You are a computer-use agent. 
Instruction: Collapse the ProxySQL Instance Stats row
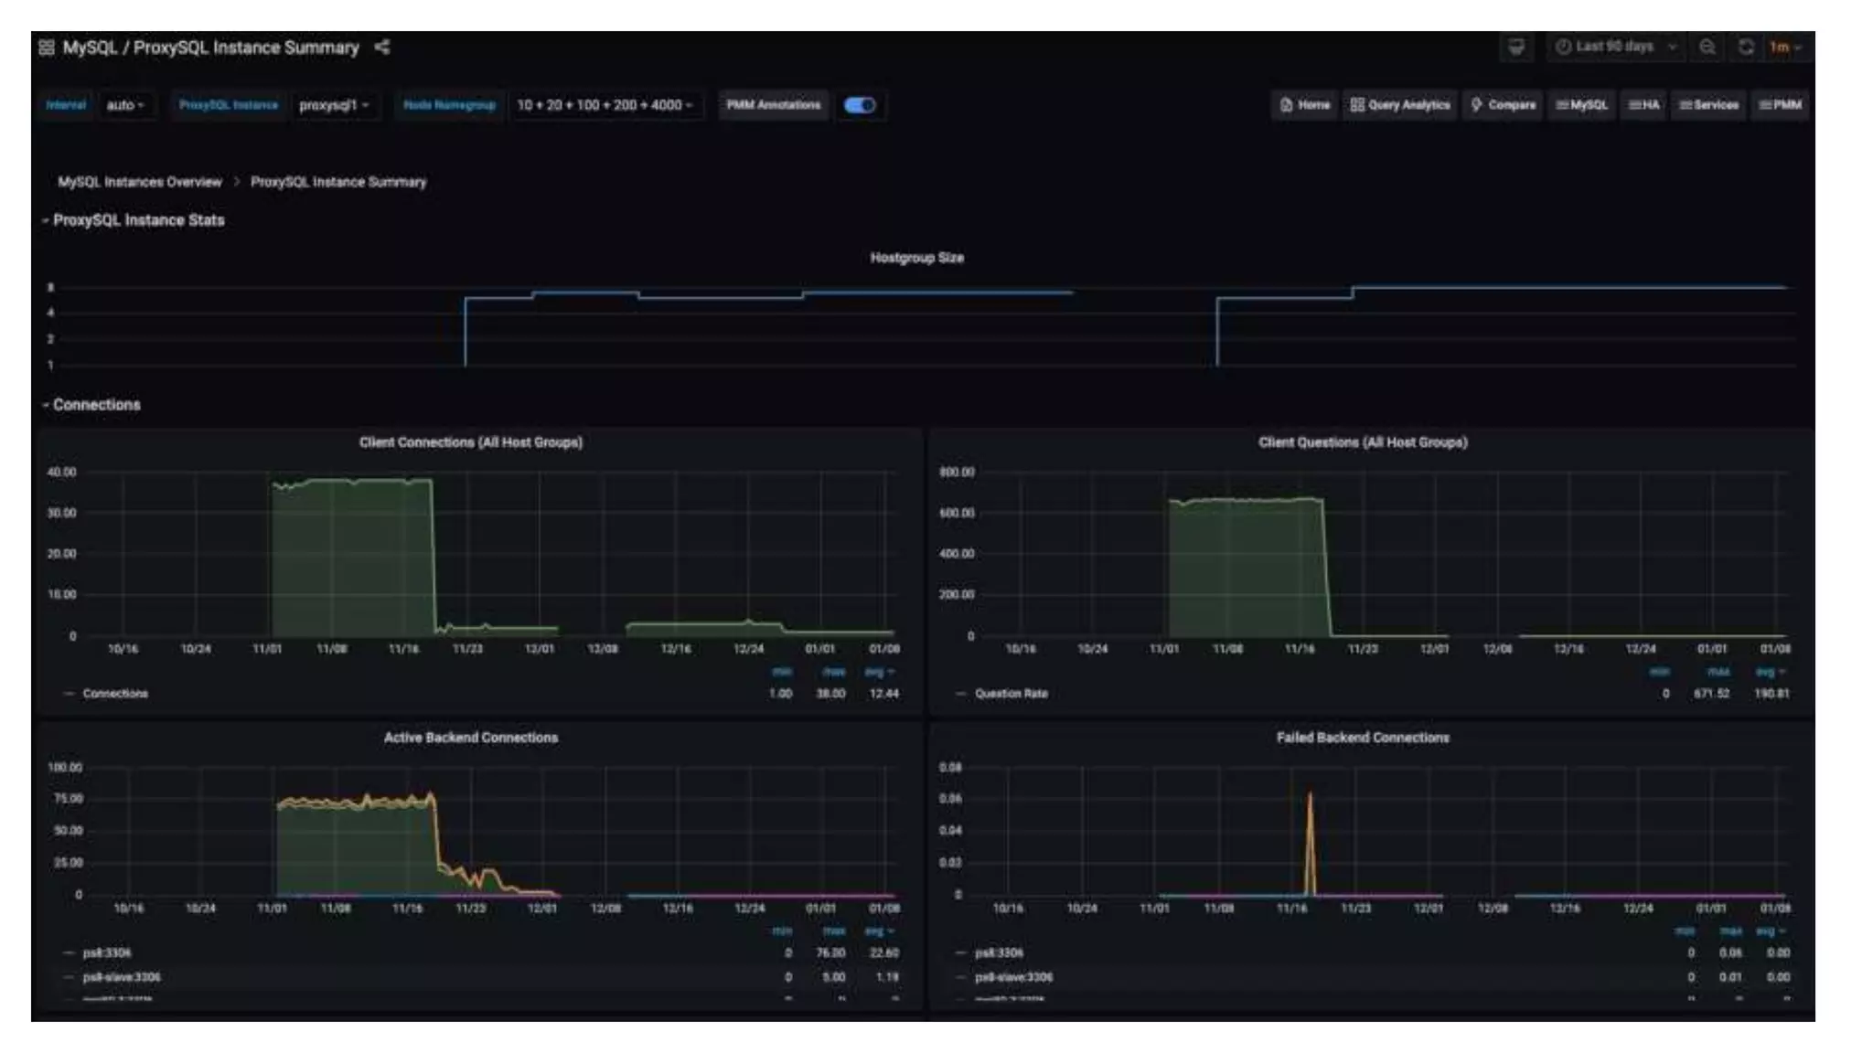tap(138, 220)
